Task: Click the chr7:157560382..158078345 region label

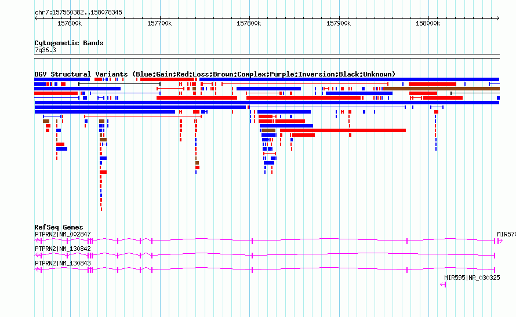Action: click(78, 12)
